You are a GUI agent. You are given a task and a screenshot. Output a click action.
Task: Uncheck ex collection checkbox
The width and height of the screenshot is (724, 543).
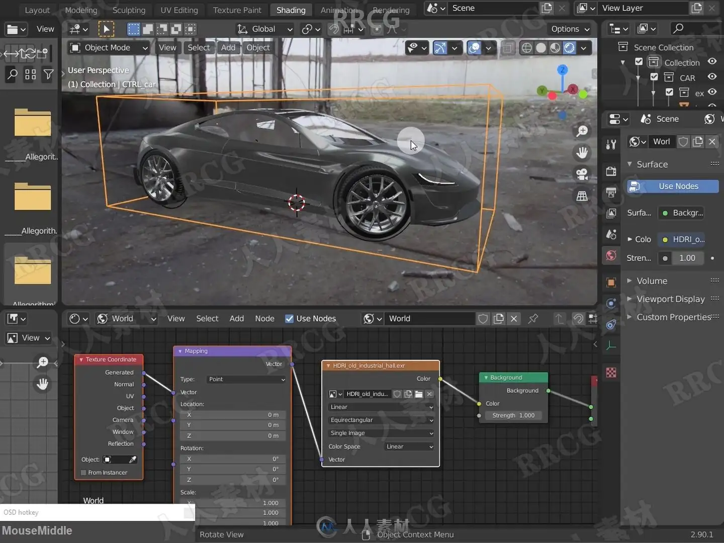[669, 92]
